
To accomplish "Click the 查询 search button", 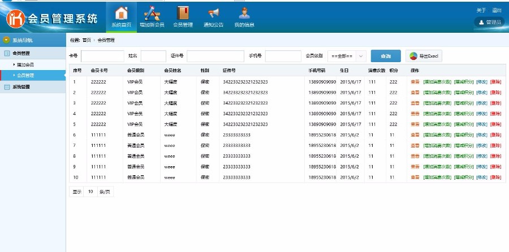I will [x=386, y=56].
